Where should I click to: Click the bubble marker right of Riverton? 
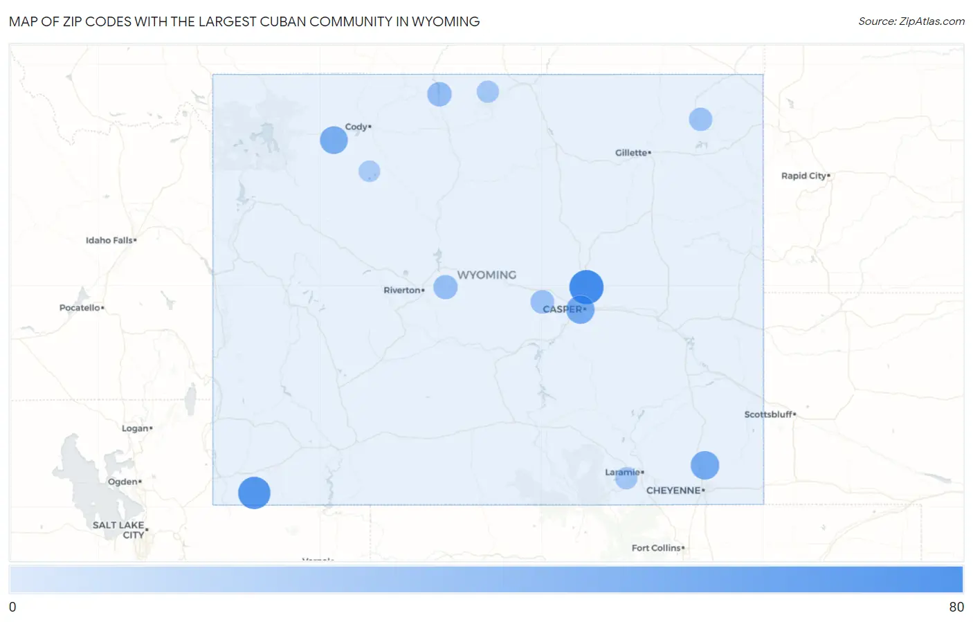[446, 286]
